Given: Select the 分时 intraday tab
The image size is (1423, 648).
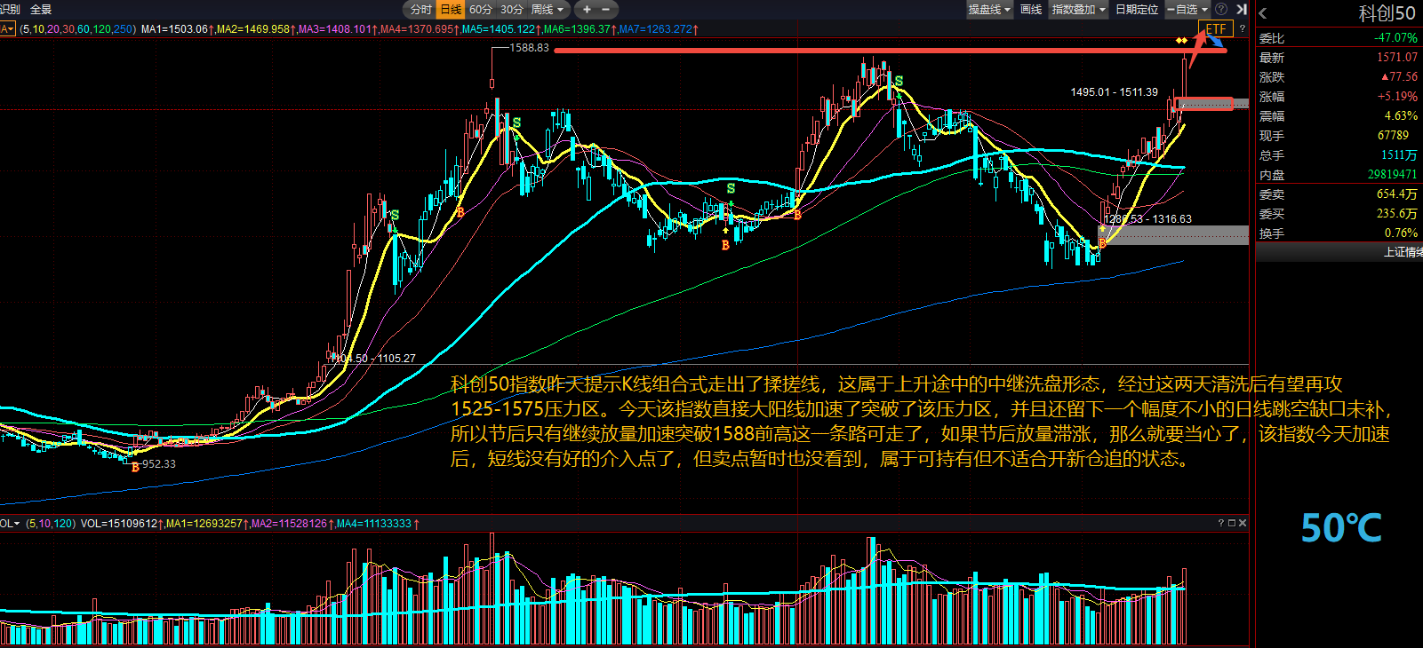Looking at the screenshot, I should click(420, 10).
